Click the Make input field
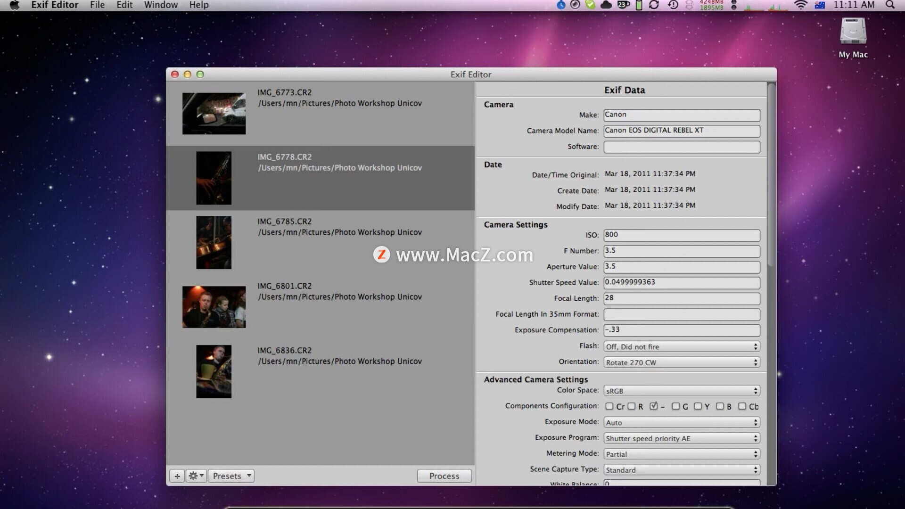Viewport: 905px width, 509px height. [x=682, y=115]
